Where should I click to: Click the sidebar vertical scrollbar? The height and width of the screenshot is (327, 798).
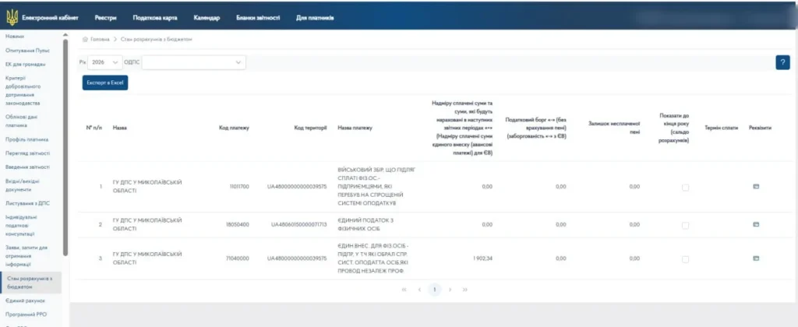click(65, 147)
